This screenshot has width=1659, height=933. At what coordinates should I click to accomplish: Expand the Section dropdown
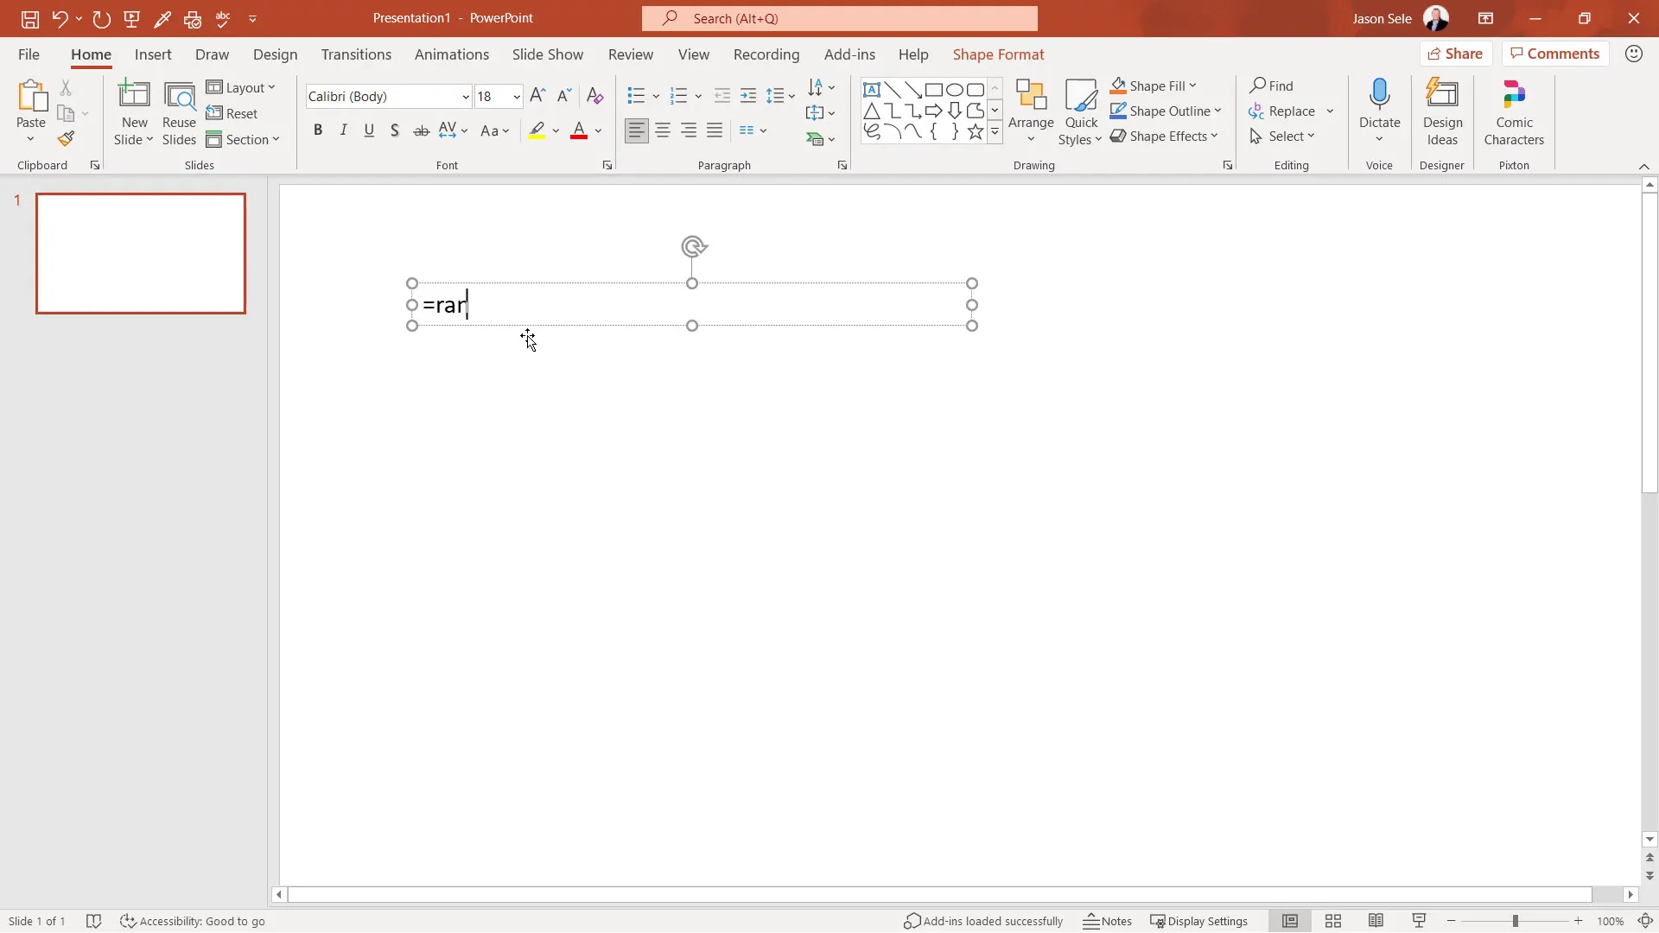tap(243, 139)
